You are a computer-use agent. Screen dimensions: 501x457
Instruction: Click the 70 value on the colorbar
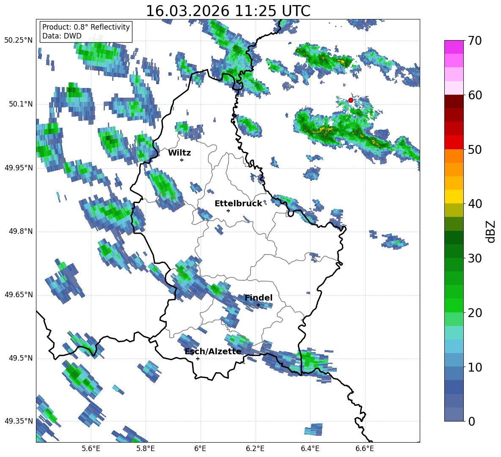(x=475, y=41)
